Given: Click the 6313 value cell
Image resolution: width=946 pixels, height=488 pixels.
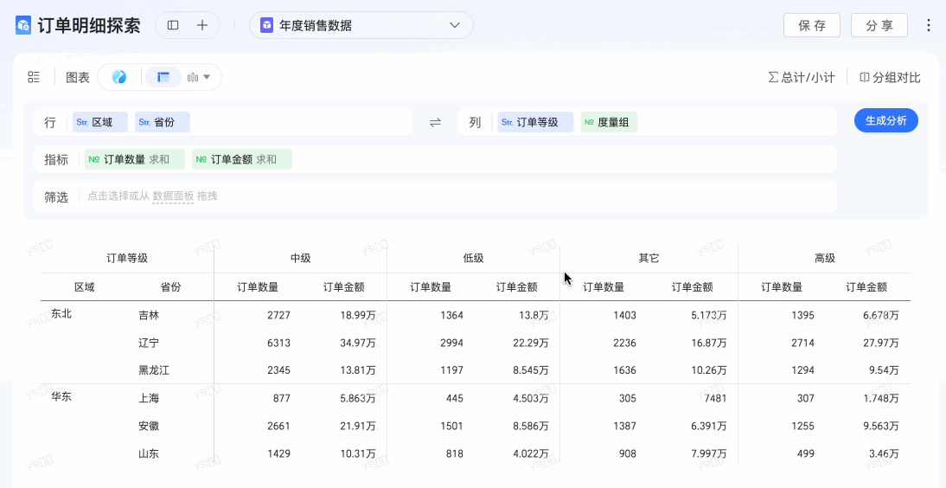Looking at the screenshot, I should (x=278, y=343).
